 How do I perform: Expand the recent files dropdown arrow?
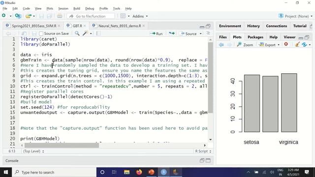click(34, 16)
